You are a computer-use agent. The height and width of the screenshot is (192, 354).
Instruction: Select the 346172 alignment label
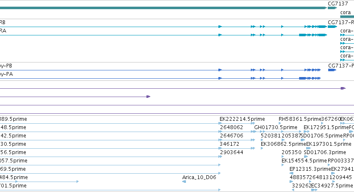click(x=229, y=144)
